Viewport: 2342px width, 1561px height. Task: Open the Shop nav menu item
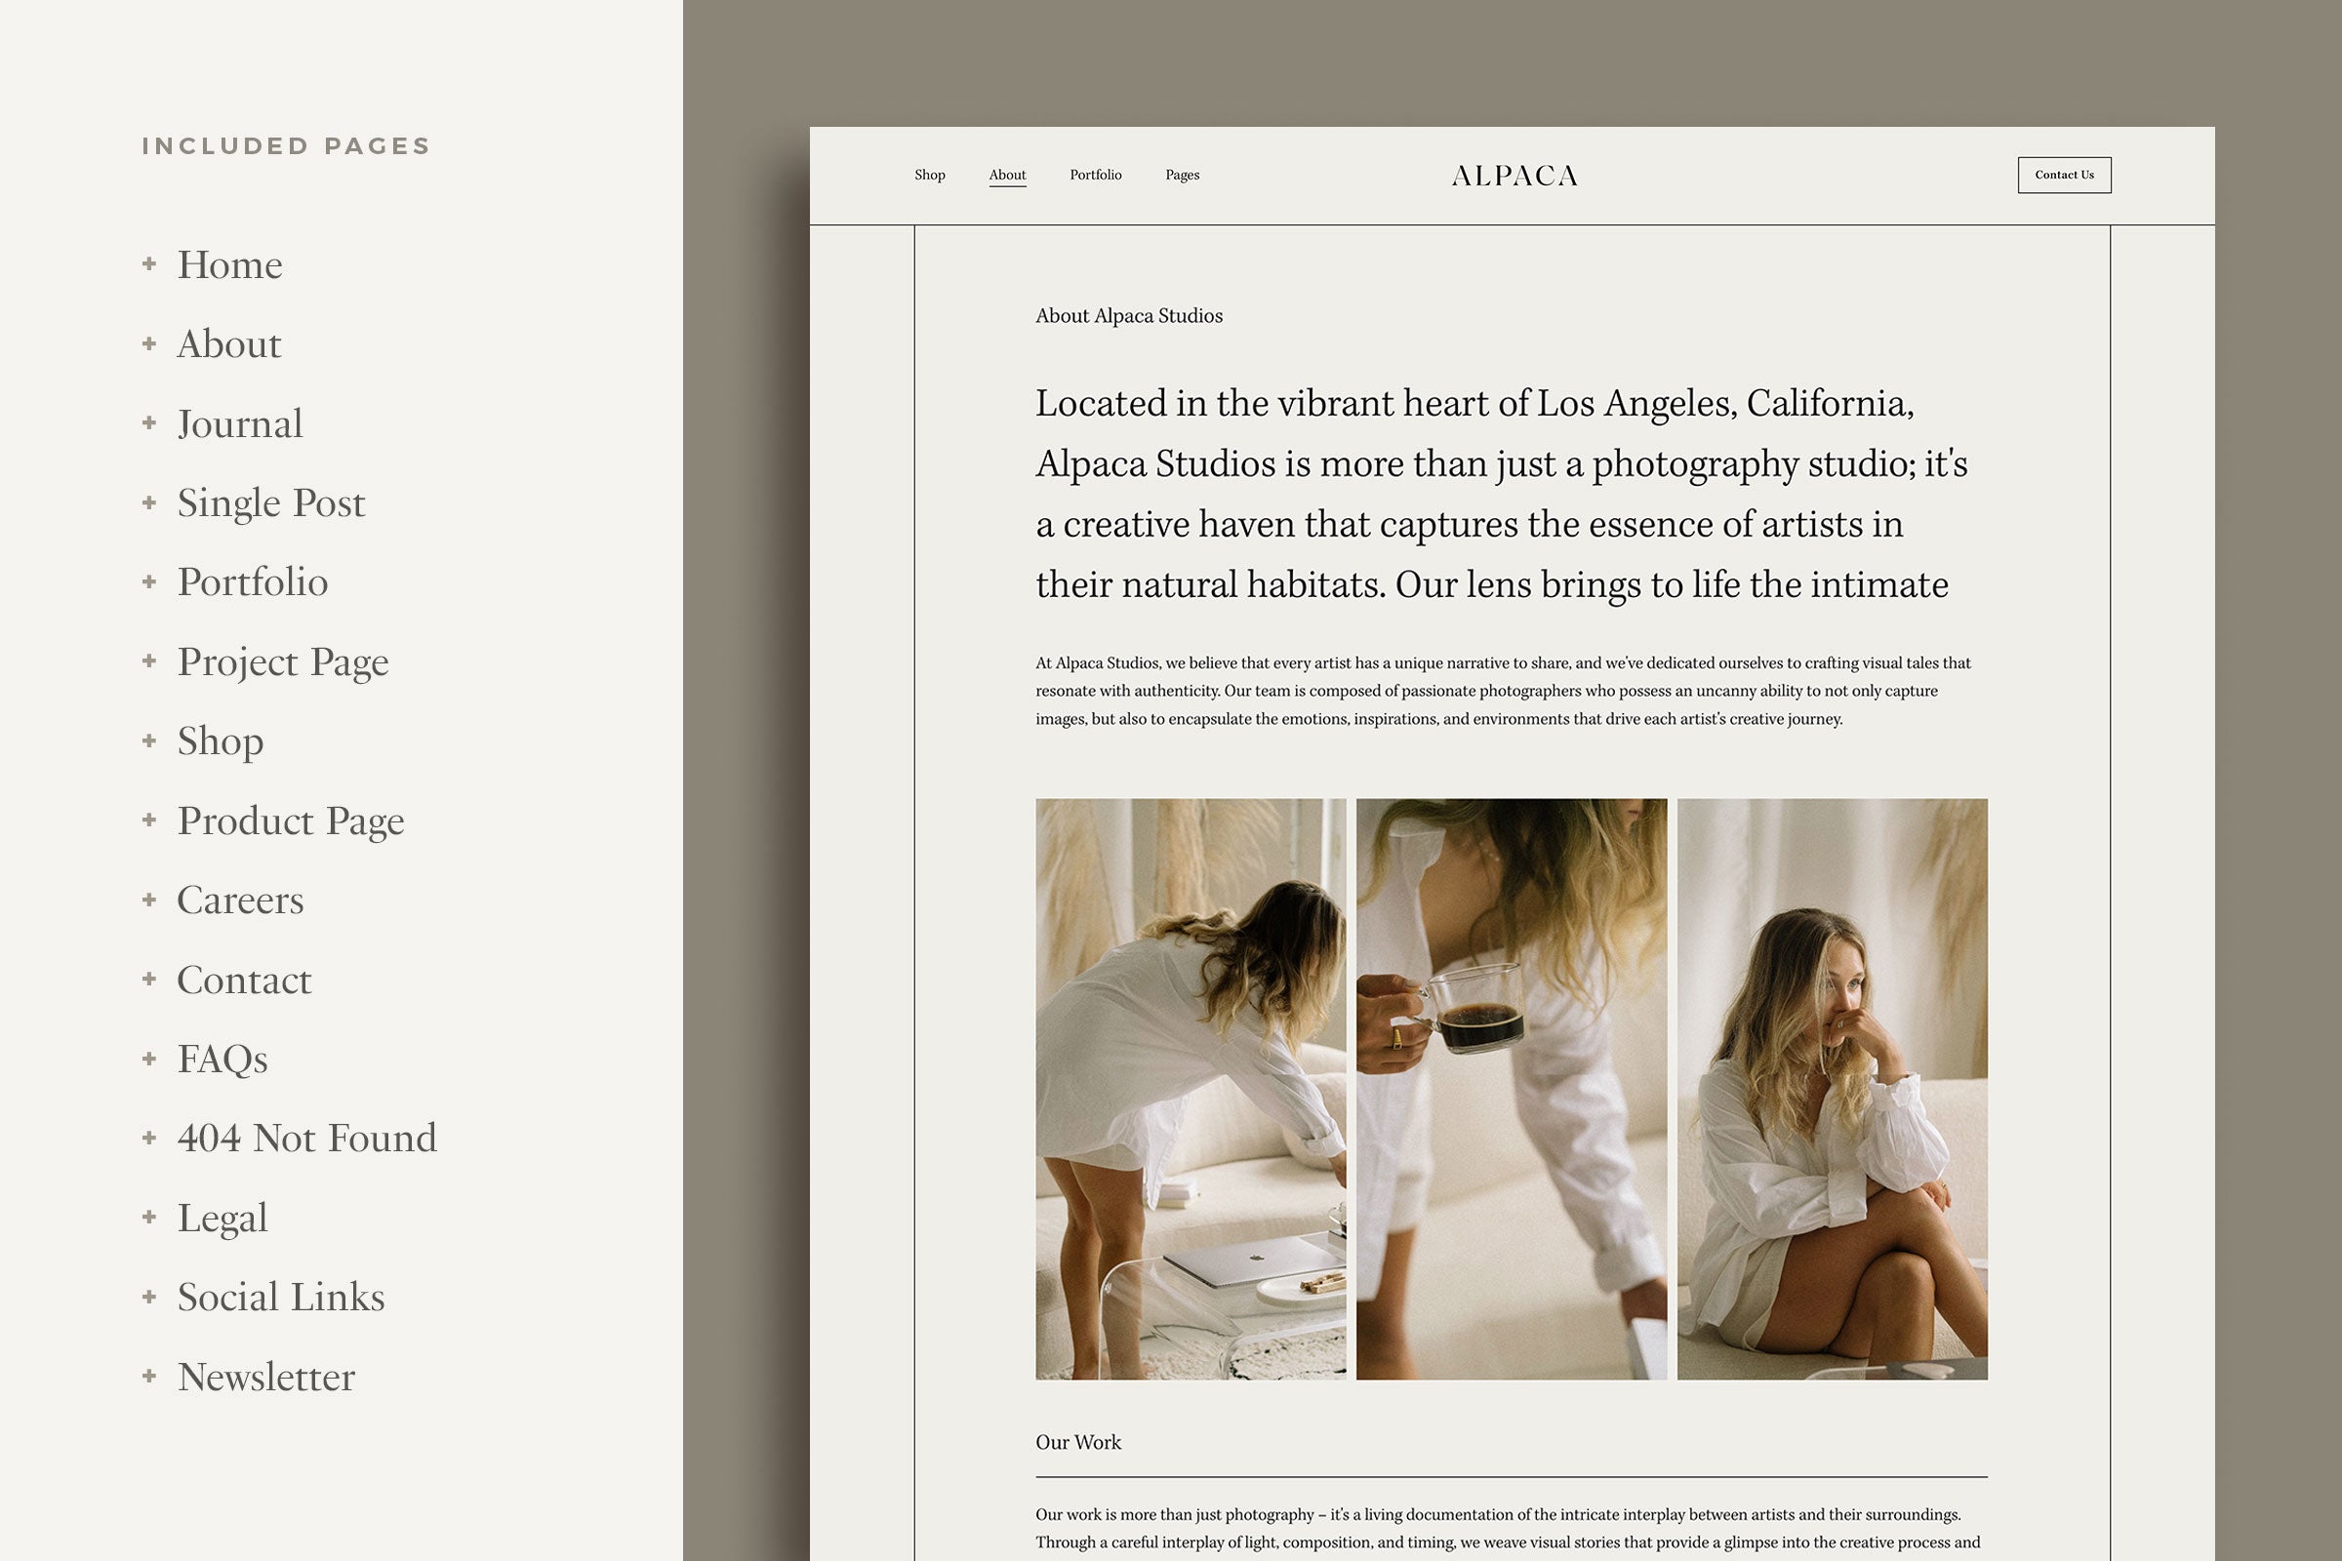click(x=929, y=176)
